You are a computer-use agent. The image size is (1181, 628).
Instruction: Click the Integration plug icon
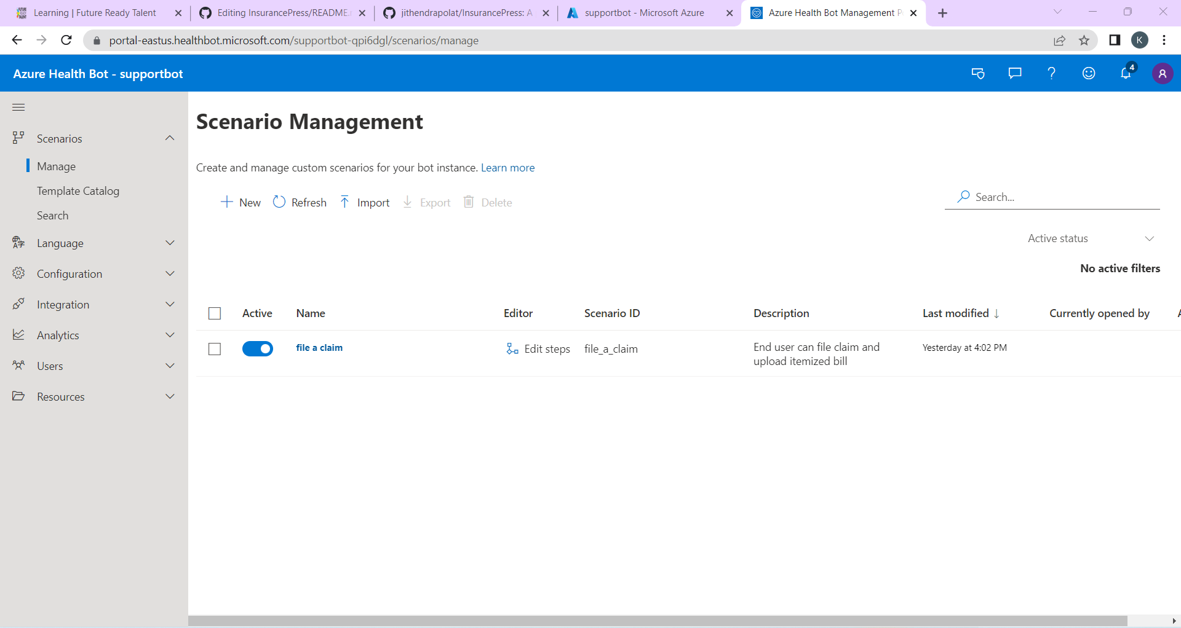tap(18, 304)
